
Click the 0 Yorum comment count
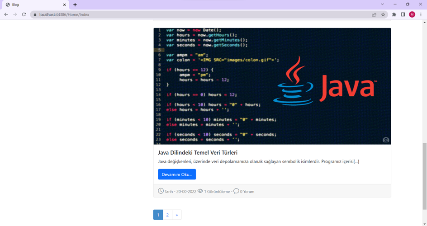tap(247, 192)
